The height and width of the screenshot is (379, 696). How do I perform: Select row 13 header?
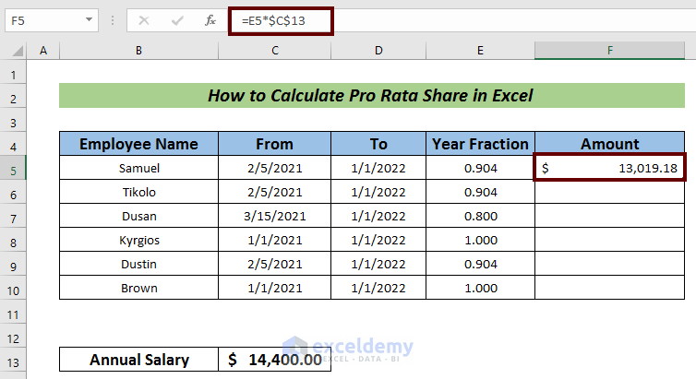tap(14, 360)
